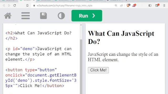Click the </h2> closing tag line
Screen dimensions: 168x94
(12, 38)
